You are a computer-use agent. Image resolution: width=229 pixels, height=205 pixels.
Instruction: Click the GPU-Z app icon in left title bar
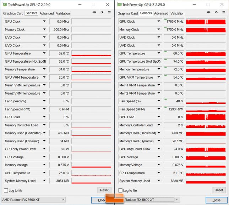coord(5,5)
